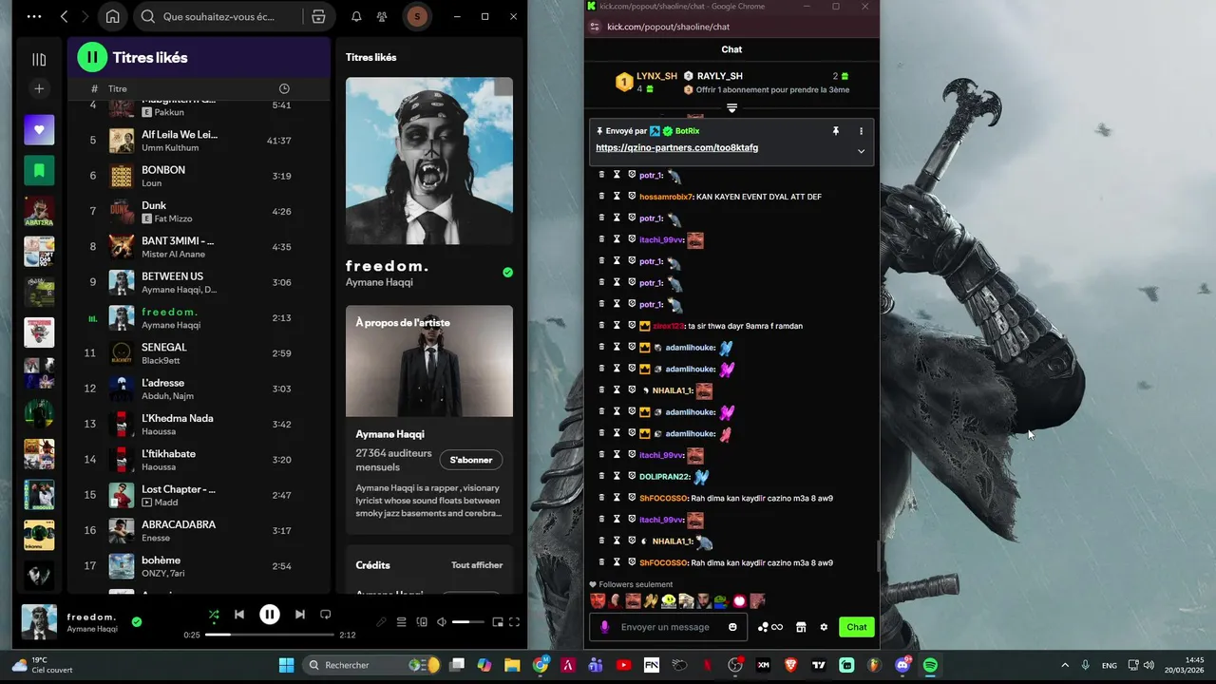Screen dimensions: 1216x684
Task: Open File Explorer from taskbar
Action: (x=513, y=665)
